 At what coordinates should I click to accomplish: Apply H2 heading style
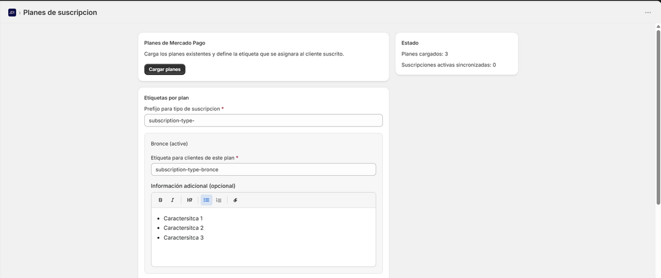coord(189,200)
